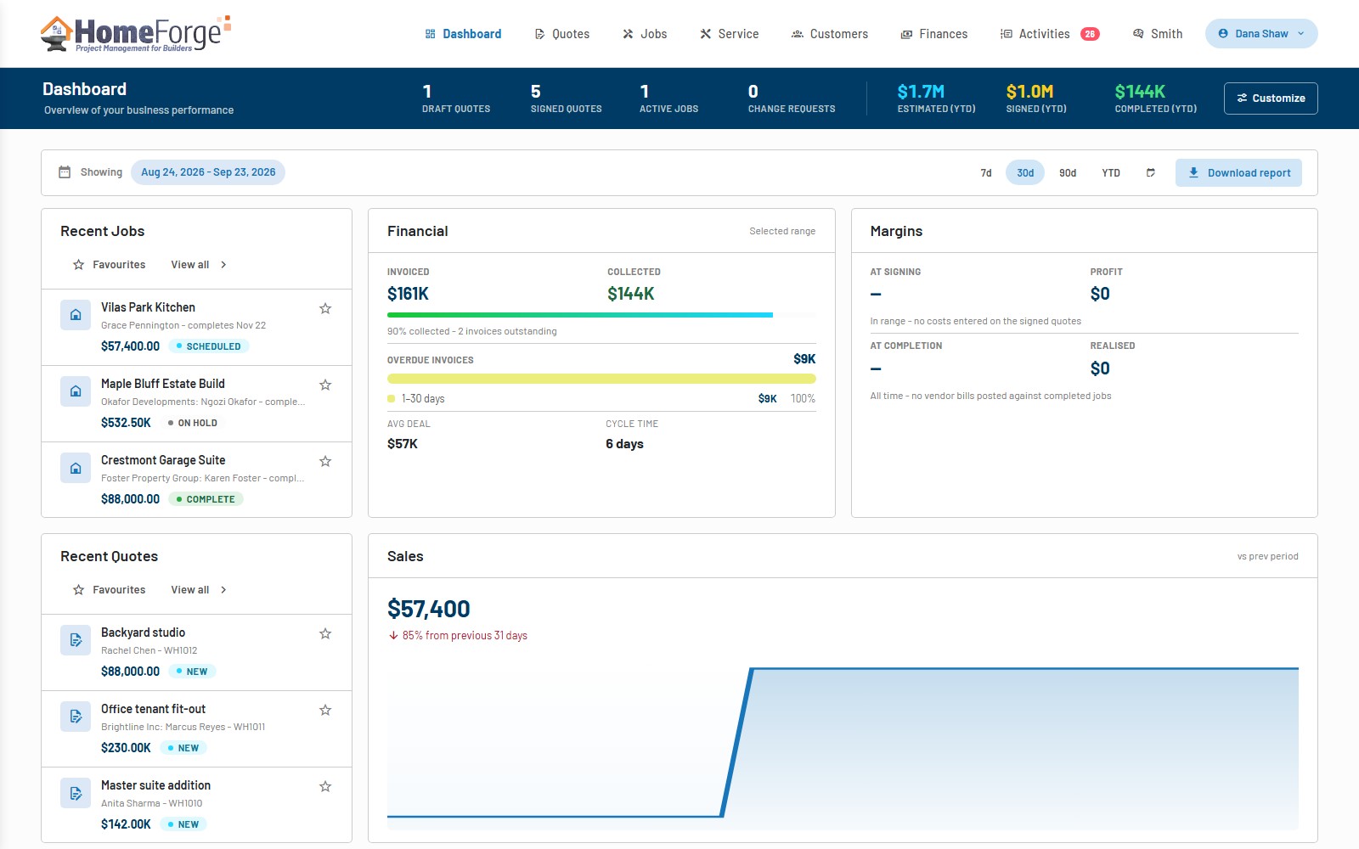Screen dimensions: 1359x849
Task: Open date range Aug 24 - Sep 23 picker
Action: pos(208,172)
